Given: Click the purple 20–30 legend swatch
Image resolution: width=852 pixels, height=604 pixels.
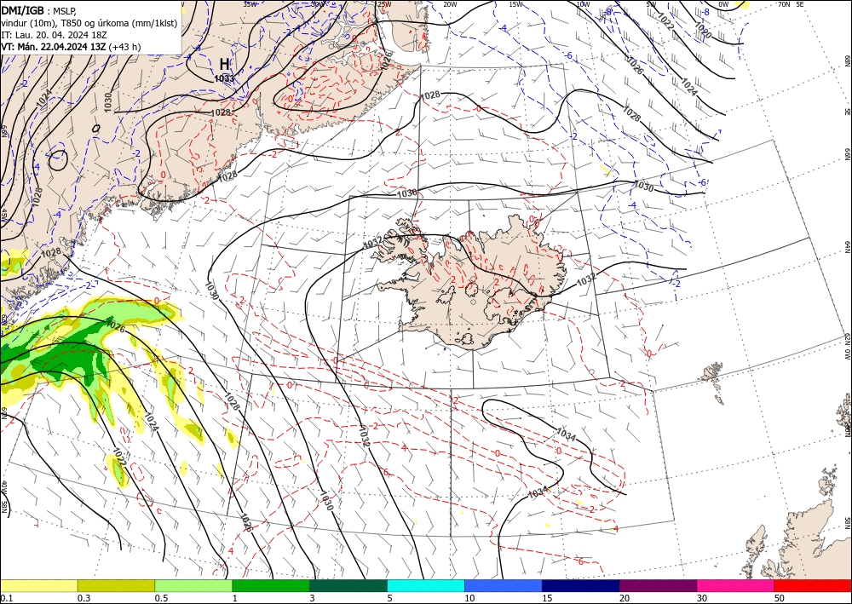Looking at the screenshot, I should 658,585.
